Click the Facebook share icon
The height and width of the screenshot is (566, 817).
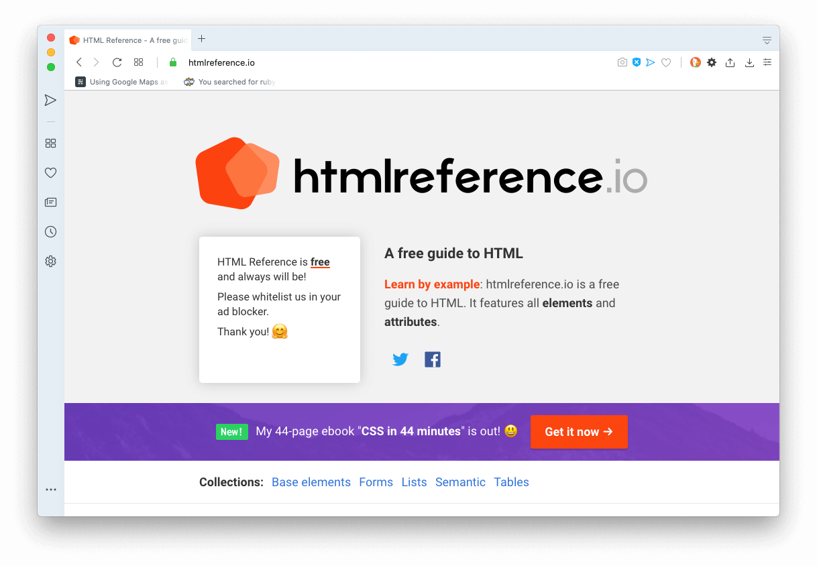click(x=433, y=359)
